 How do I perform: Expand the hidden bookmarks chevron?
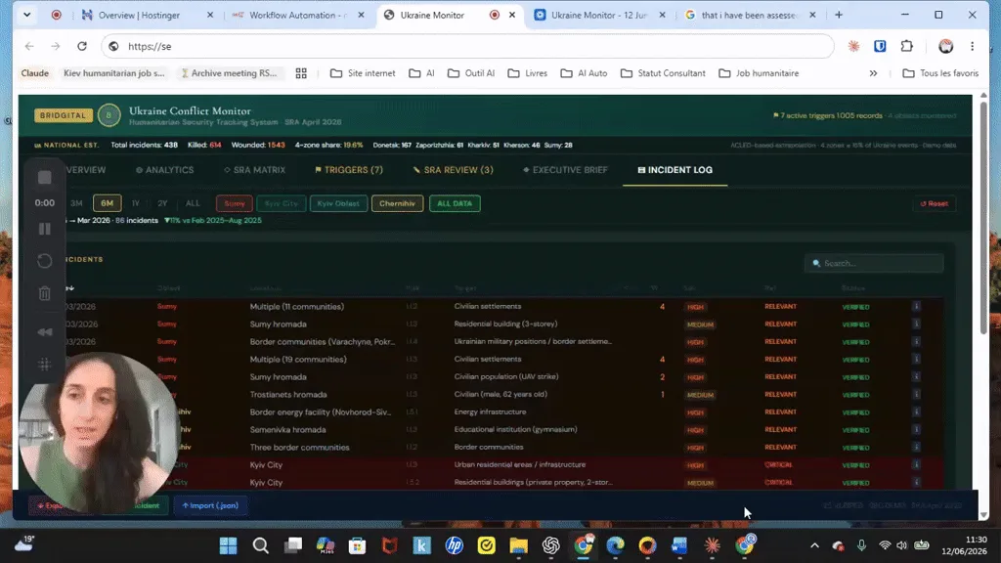tap(873, 73)
